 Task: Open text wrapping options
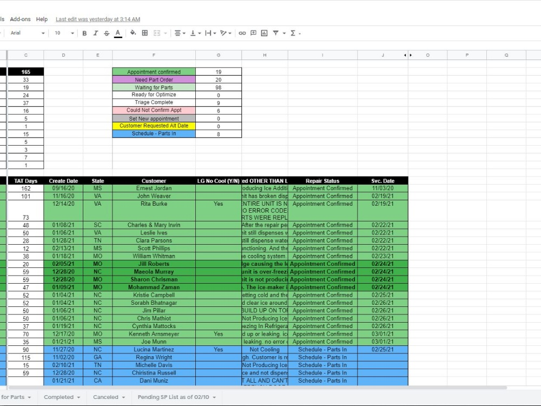click(210, 33)
